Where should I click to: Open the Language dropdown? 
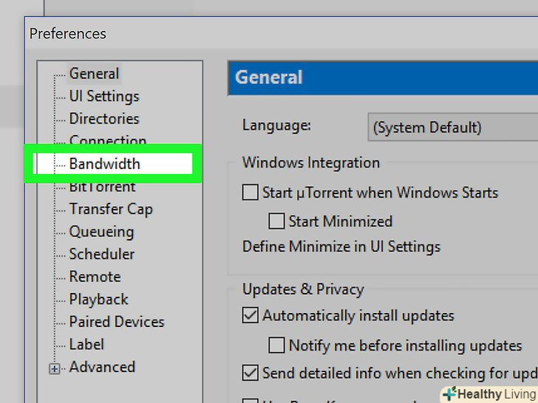[452, 127]
